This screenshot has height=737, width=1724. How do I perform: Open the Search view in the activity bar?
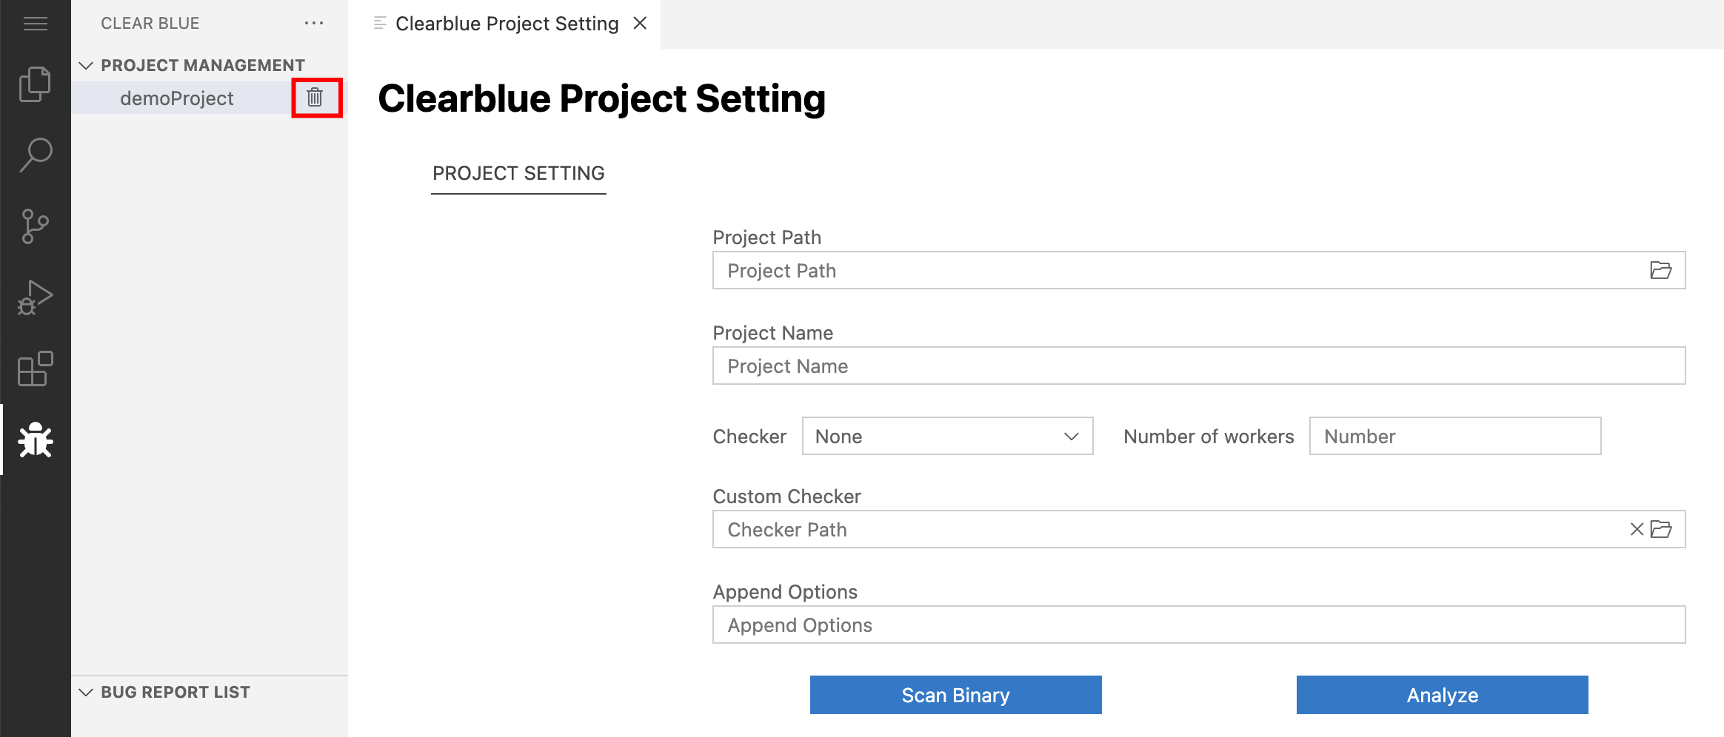[35, 154]
